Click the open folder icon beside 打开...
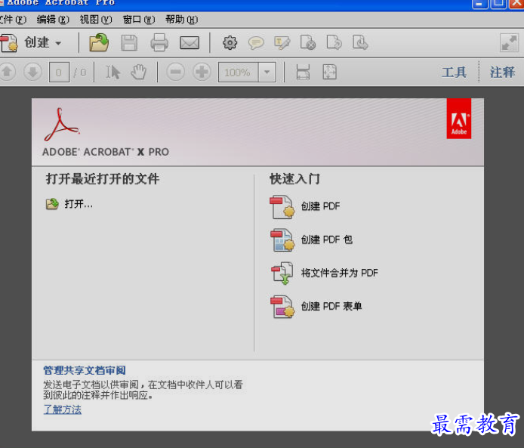This screenshot has height=448, width=524. point(52,204)
